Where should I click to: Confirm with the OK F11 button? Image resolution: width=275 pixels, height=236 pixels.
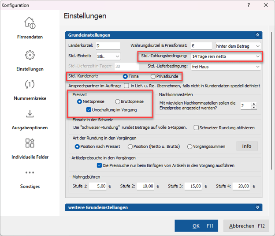[x=196, y=226]
